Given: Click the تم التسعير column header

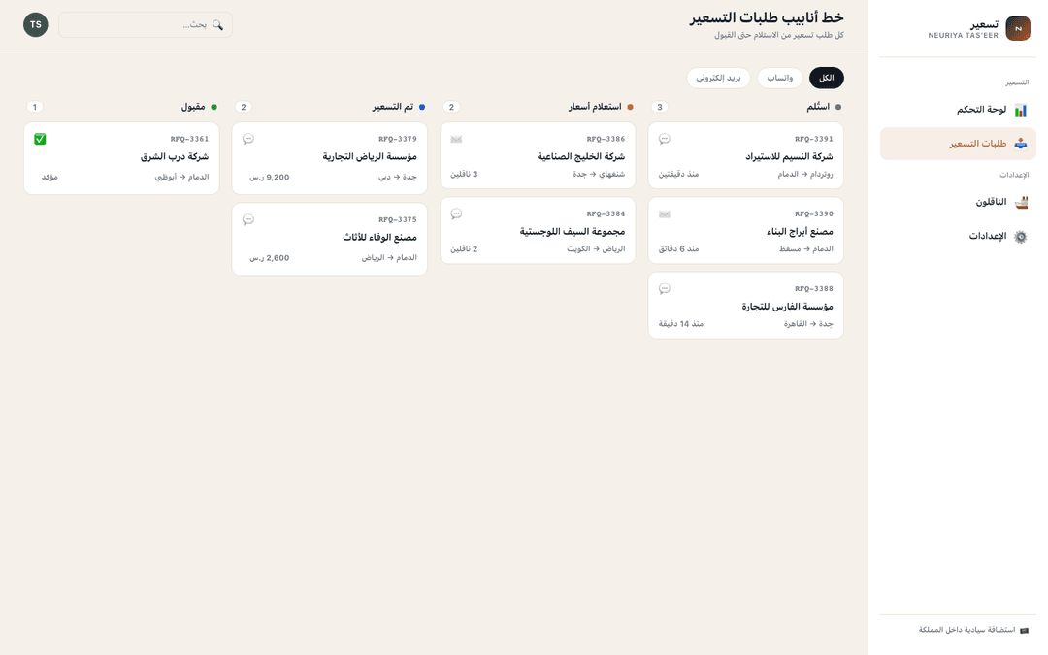Looking at the screenshot, I should (x=393, y=107).
